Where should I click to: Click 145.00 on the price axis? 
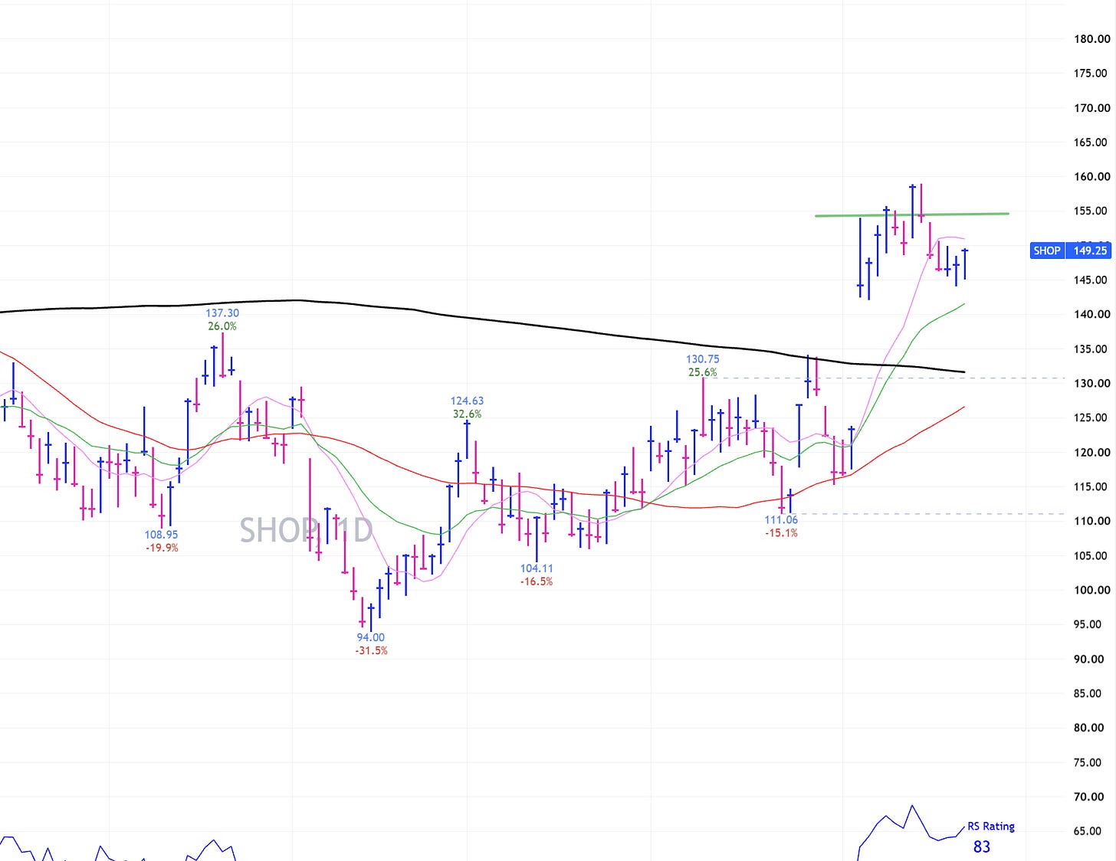(x=1091, y=280)
